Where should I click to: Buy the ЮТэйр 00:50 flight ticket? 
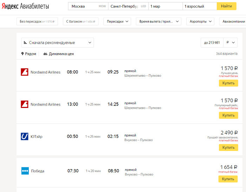click(228, 147)
